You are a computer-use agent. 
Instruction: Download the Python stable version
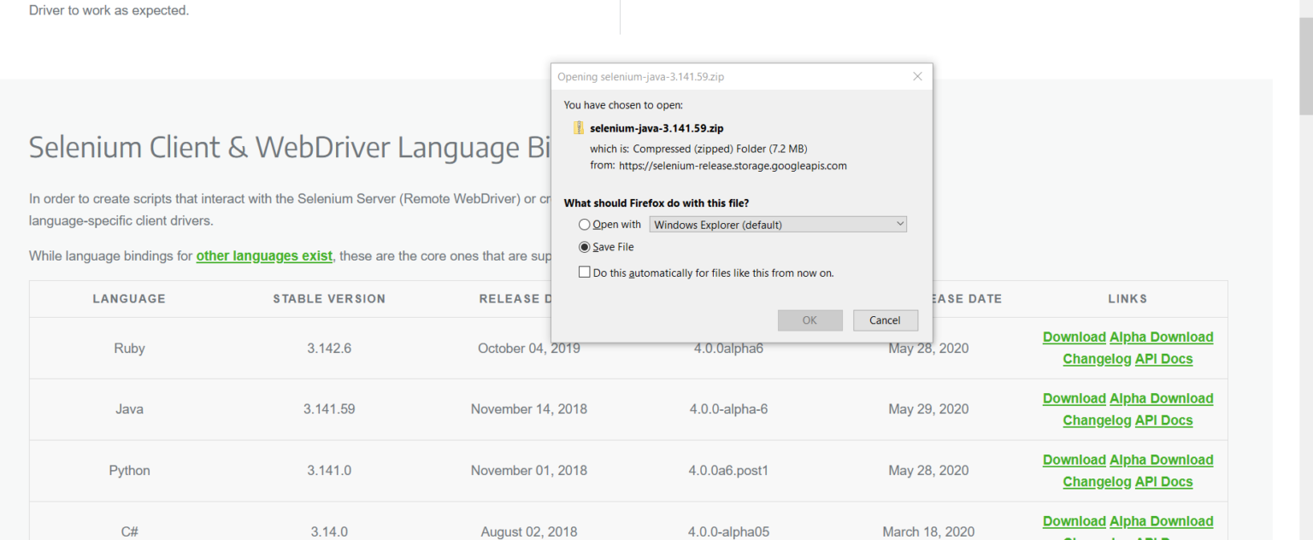[x=1074, y=460]
